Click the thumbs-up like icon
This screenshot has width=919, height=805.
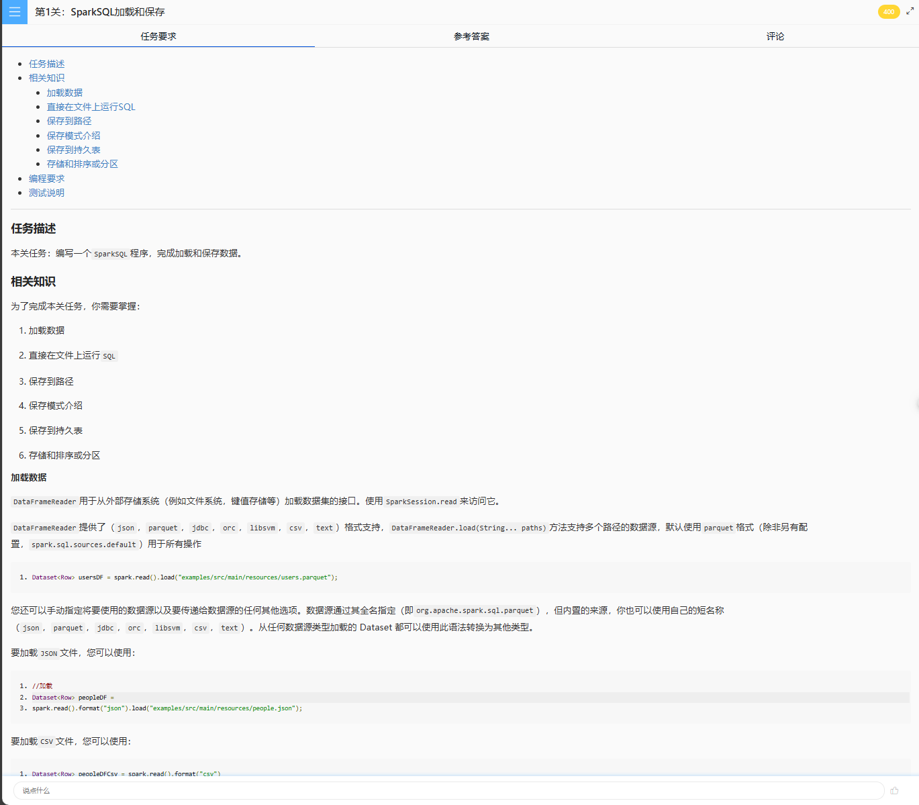(894, 790)
